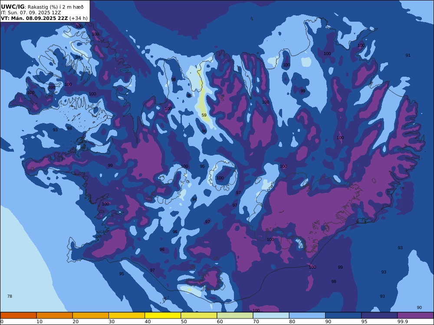Click the 'IT: Sun. 07. 09. 2025 12Z' line
Screen dimensions: 434x325
click(31, 13)
